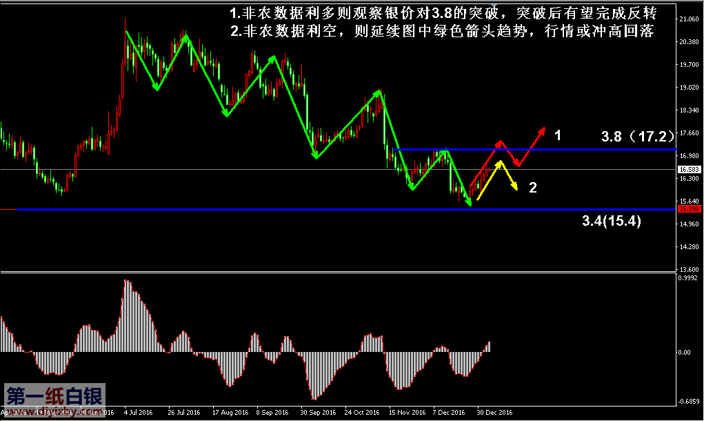Click the green arrow low near 30 Sep 2016
Image resolution: width=704 pixels, height=421 pixels.
point(315,157)
